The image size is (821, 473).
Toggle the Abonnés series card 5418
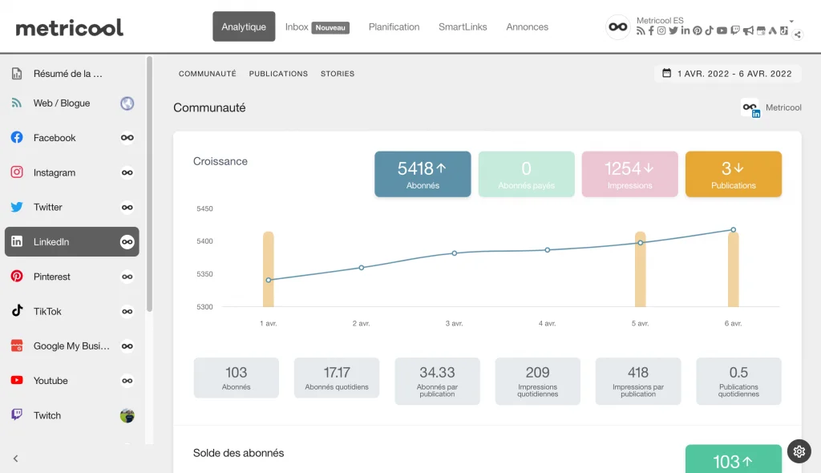point(423,174)
